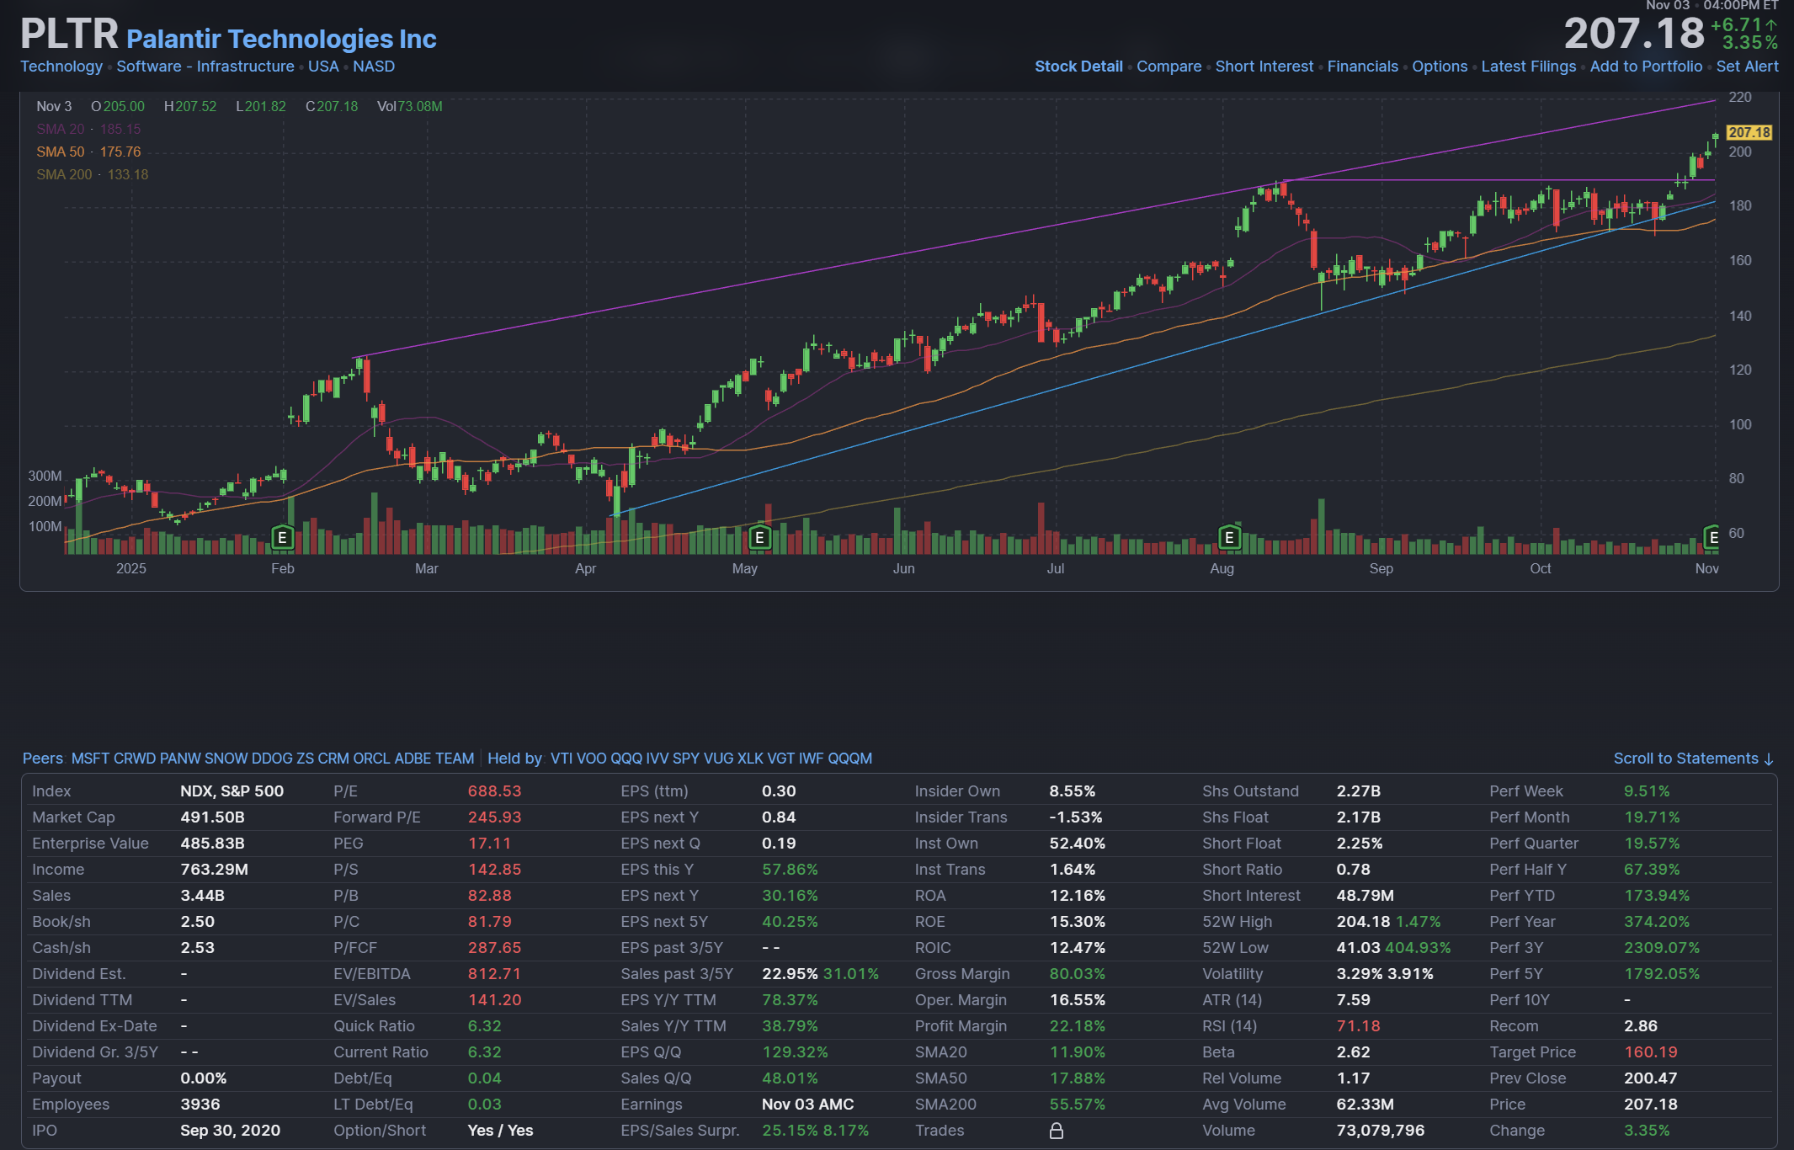Open the Short Interest tab
Image resolution: width=1794 pixels, height=1150 pixels.
[1264, 67]
